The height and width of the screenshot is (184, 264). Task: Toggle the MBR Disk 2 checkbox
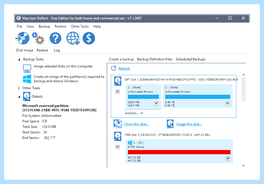118,147
